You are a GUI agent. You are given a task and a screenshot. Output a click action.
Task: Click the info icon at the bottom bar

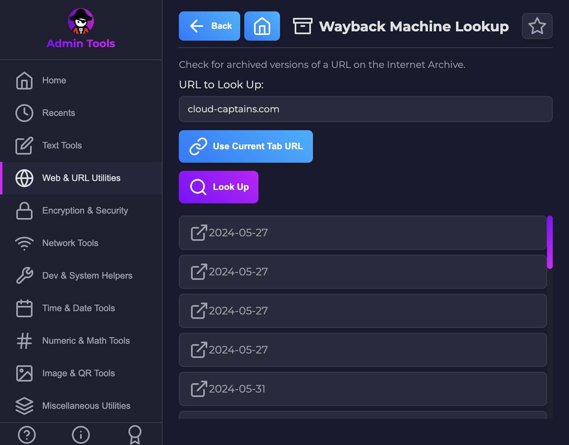(x=80, y=435)
